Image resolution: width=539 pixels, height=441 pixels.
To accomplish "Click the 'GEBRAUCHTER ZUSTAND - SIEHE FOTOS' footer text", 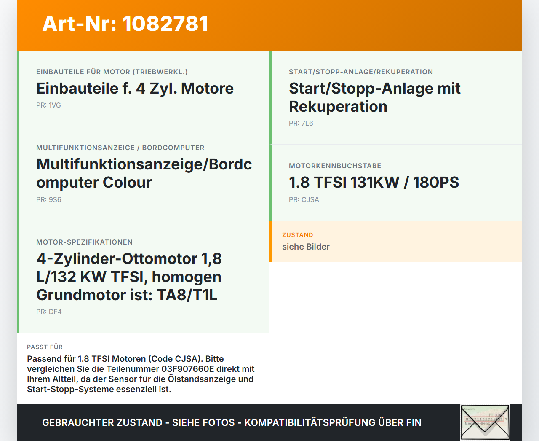I will point(232,422).
